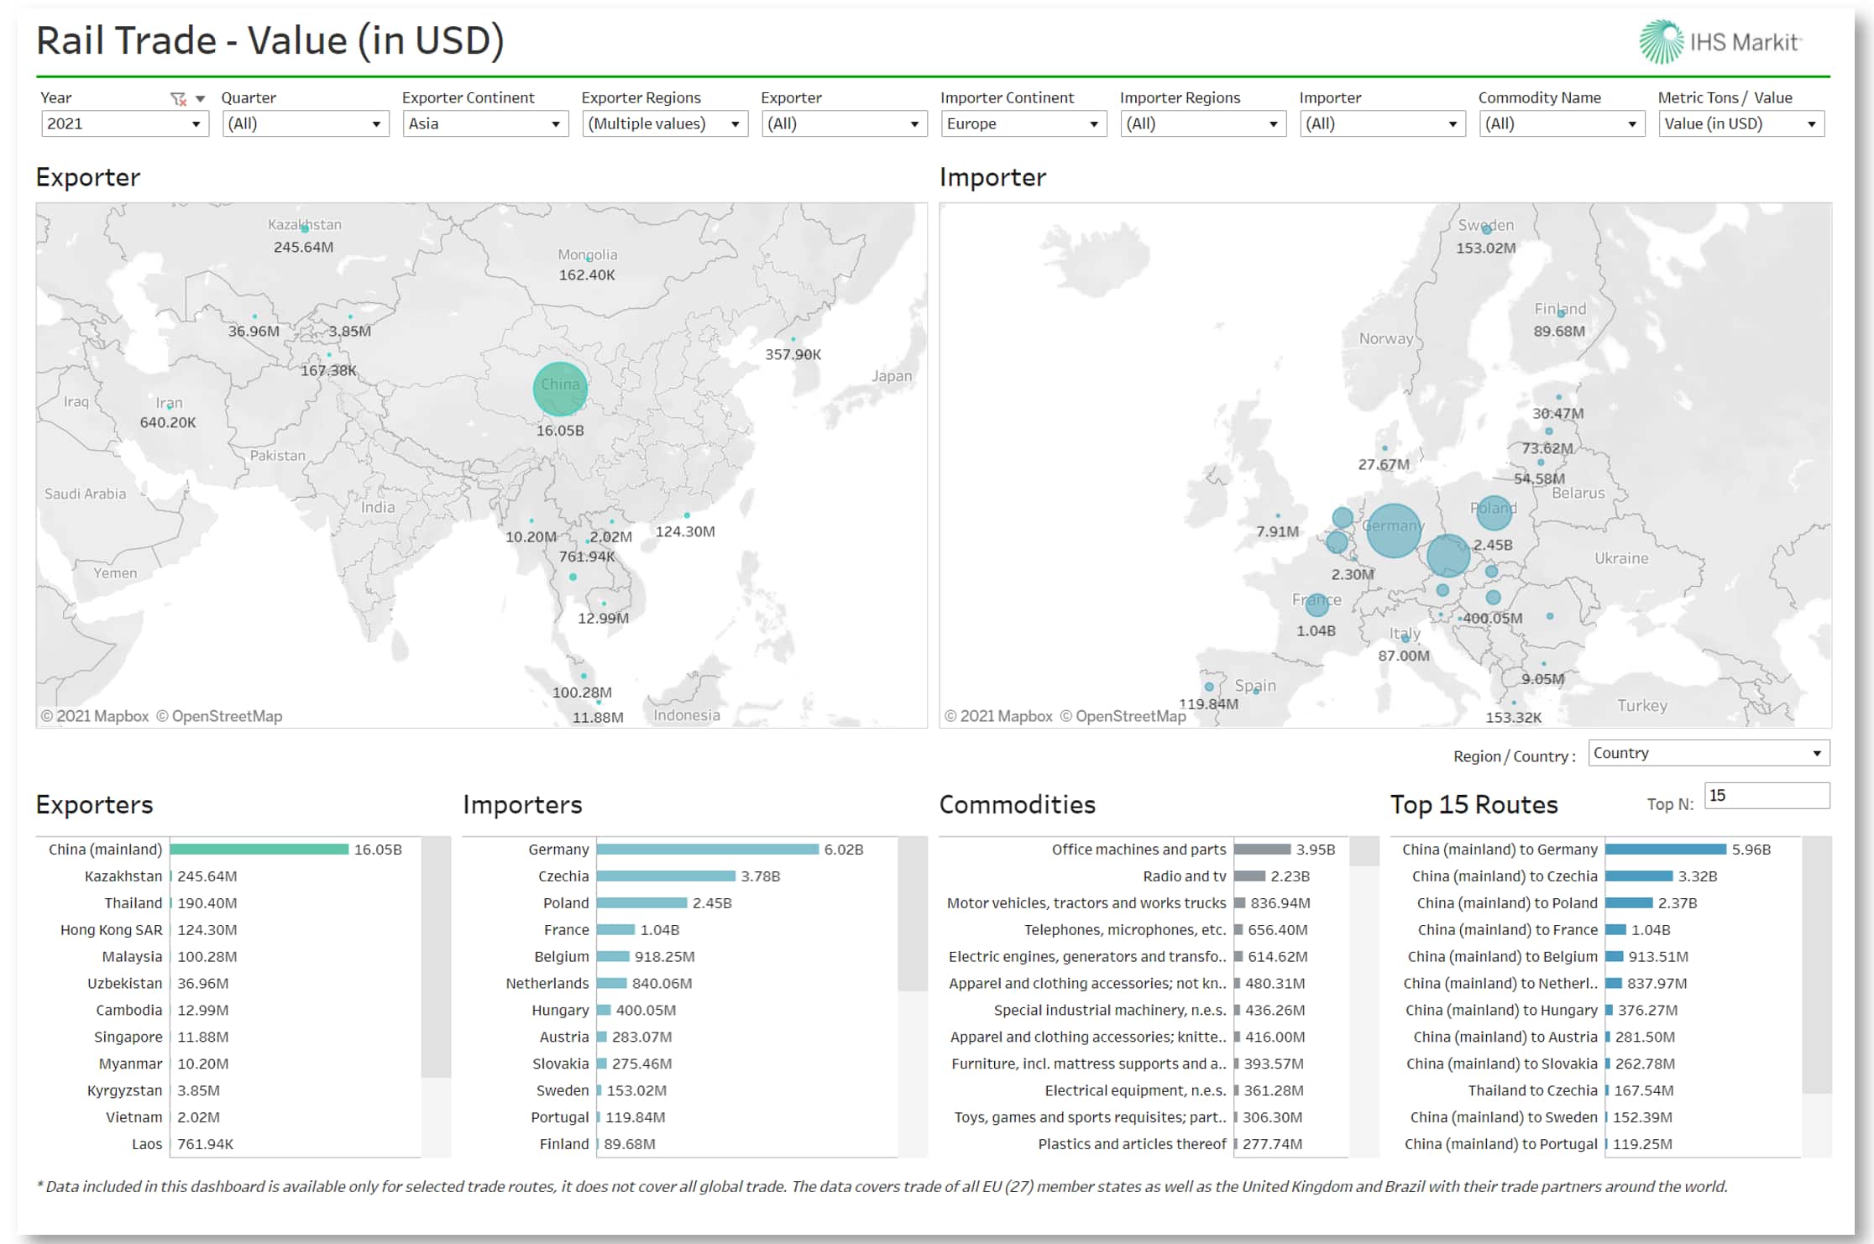Open the Commodity Name dropdown
1874x1244 pixels.
[x=1561, y=124]
